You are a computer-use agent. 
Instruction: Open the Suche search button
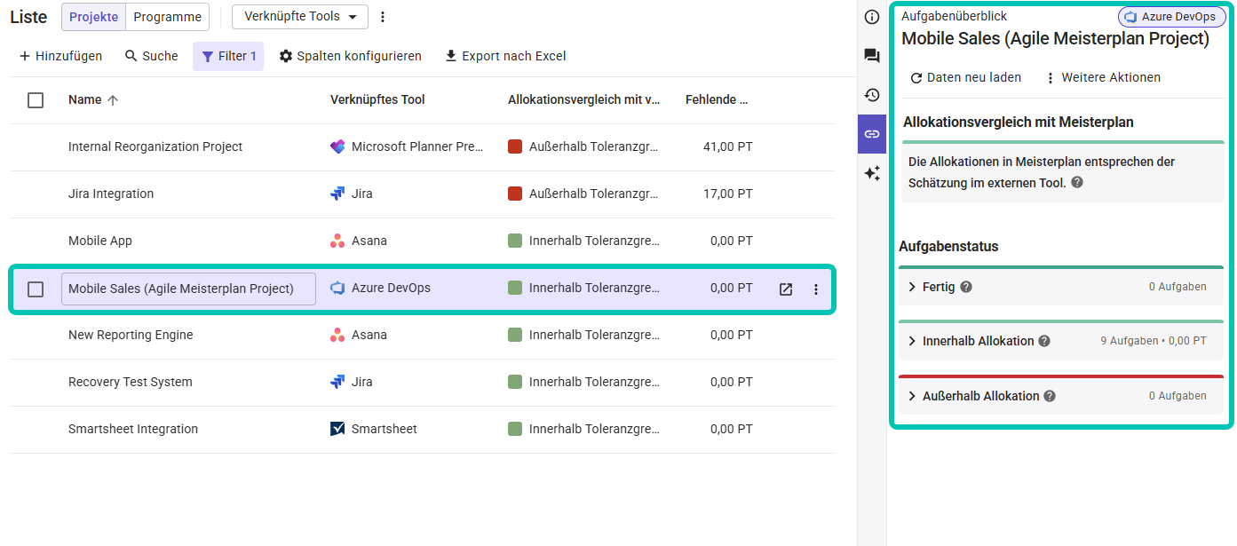152,56
